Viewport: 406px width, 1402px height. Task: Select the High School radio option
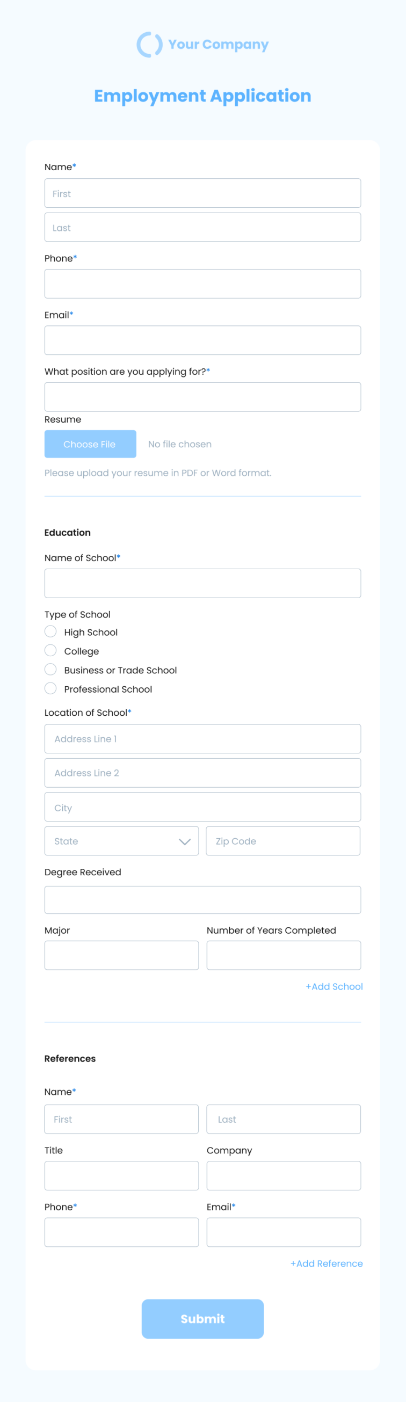(50, 631)
